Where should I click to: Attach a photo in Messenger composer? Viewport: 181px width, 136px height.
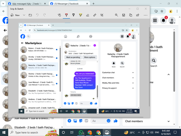click(75, 121)
